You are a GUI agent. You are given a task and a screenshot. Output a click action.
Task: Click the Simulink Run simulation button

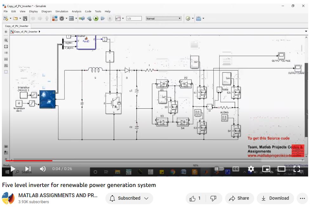(x=96, y=18)
